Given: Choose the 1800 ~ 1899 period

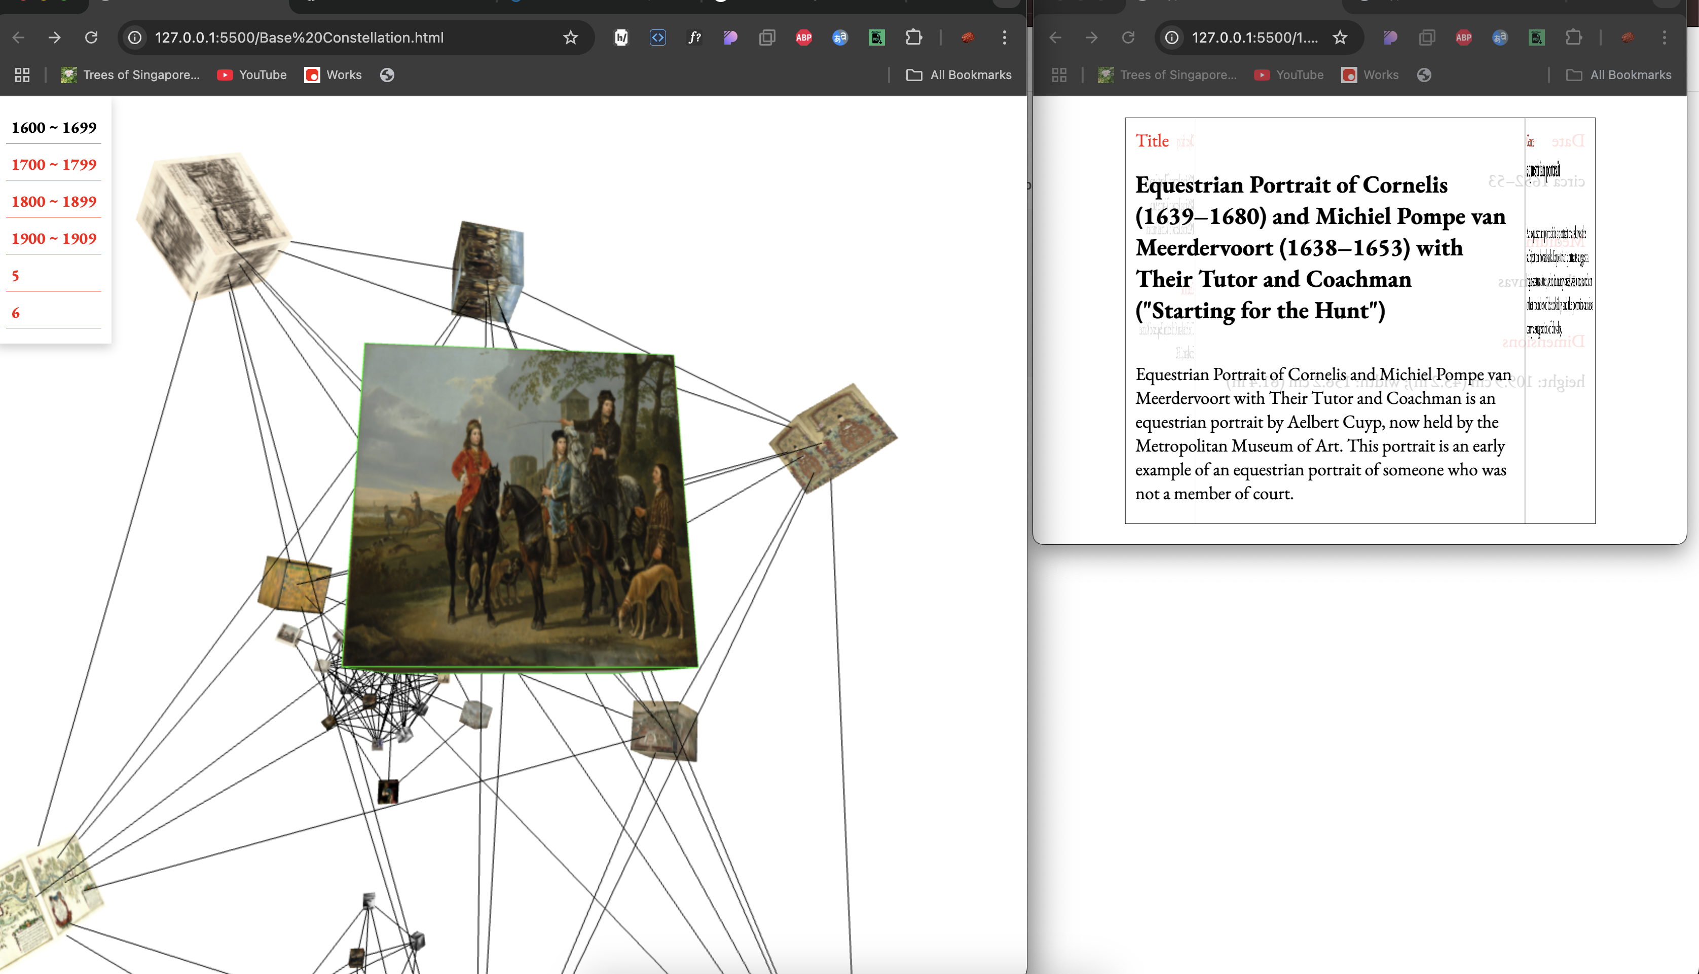Looking at the screenshot, I should (54, 201).
